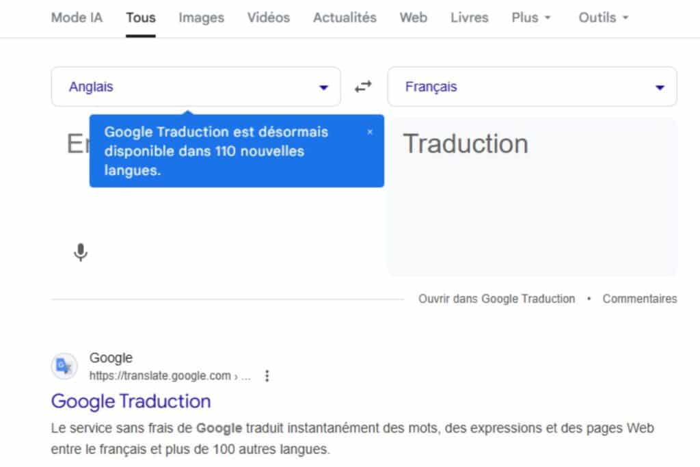Open the Commentaires link
This screenshot has height=467, width=700.
639,299
